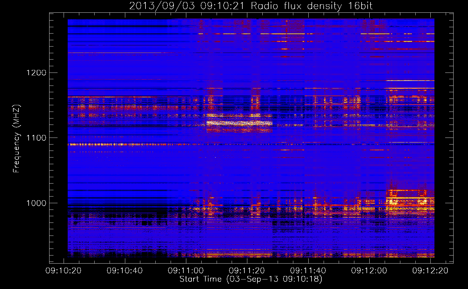Click the 'Frequency (MHZ)' y-axis label

pos(16,139)
